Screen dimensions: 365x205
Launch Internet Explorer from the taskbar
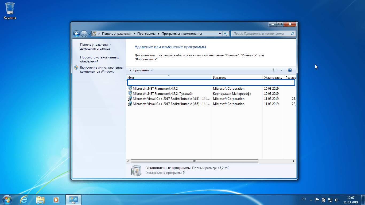click(24, 199)
